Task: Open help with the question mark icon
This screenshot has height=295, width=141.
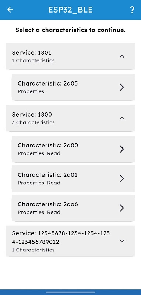Action: [132, 10]
